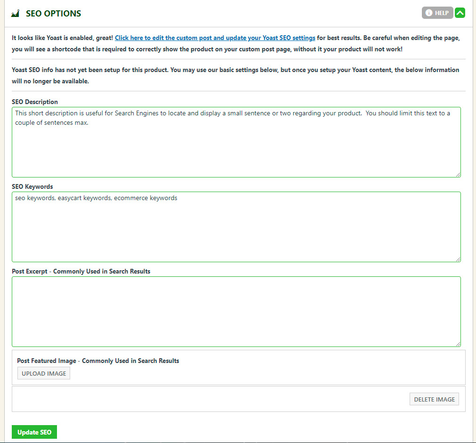This screenshot has width=476, height=443.
Task: Click the Post Excerpt label
Action: click(81, 271)
